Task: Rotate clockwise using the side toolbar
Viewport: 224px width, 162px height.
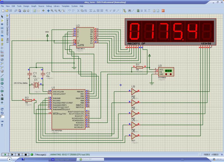Action: pyautogui.click(x=2, y=109)
